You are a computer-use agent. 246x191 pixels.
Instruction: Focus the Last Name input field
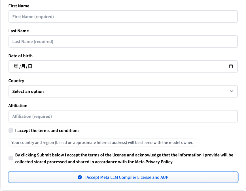[123, 41]
